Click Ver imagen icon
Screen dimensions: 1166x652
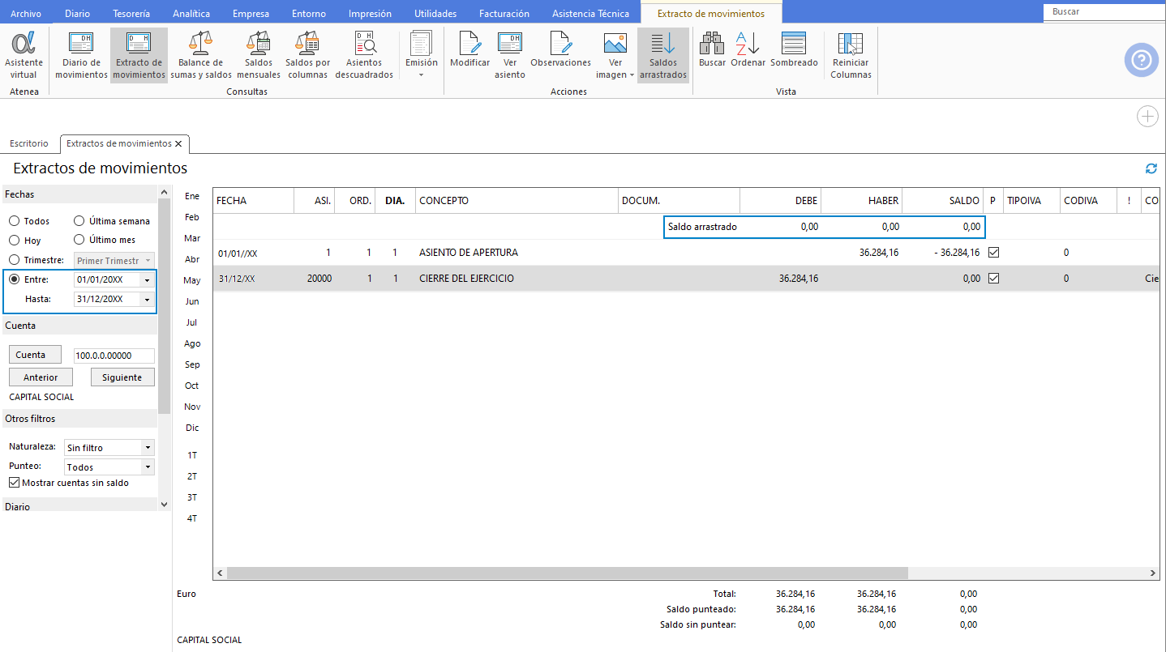tap(615, 43)
